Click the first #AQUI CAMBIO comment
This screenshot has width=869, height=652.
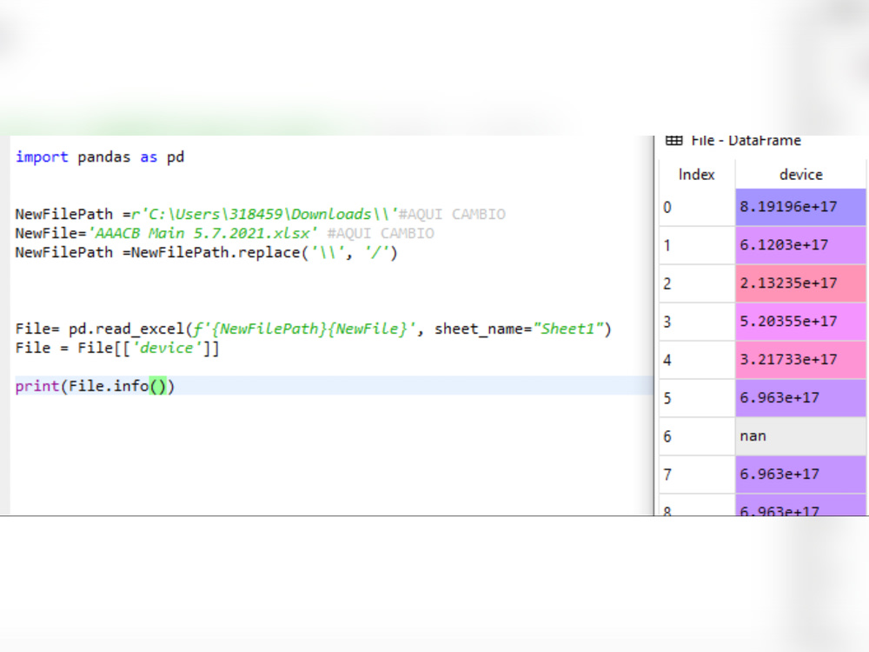452,215
